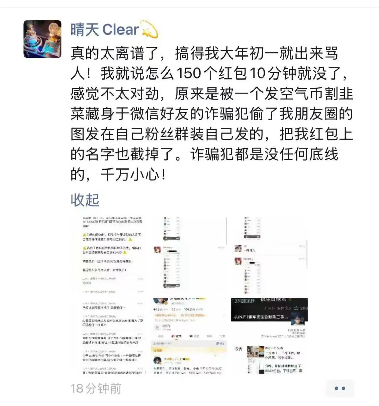Open top-middle chat screenshot thumbnail
The image size is (379, 406).
tap(189, 255)
